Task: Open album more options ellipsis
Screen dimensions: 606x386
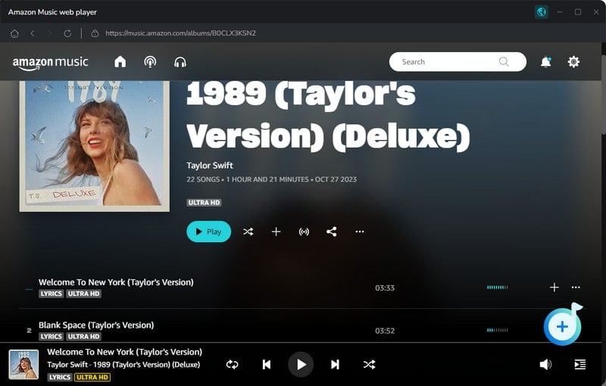Action: tap(359, 232)
